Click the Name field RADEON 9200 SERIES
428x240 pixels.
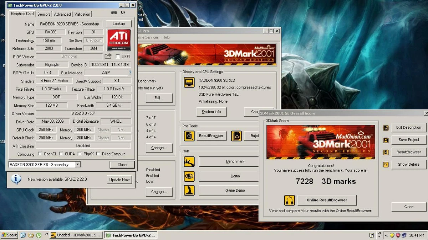69,24
